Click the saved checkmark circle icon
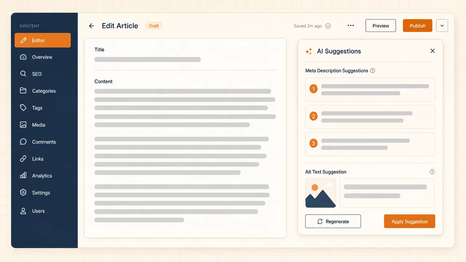Viewport: 466px width, 262px height. pos(328,26)
